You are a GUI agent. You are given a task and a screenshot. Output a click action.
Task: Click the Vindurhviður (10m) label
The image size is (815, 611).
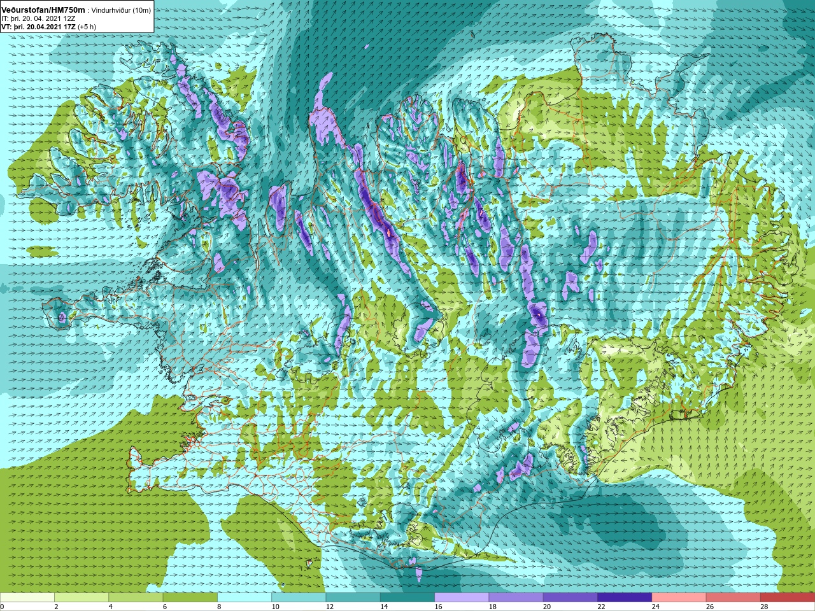pyautogui.click(x=121, y=11)
